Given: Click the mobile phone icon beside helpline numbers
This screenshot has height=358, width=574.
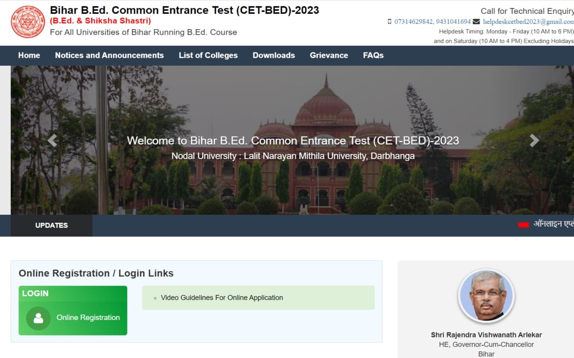Looking at the screenshot, I should click(389, 21).
